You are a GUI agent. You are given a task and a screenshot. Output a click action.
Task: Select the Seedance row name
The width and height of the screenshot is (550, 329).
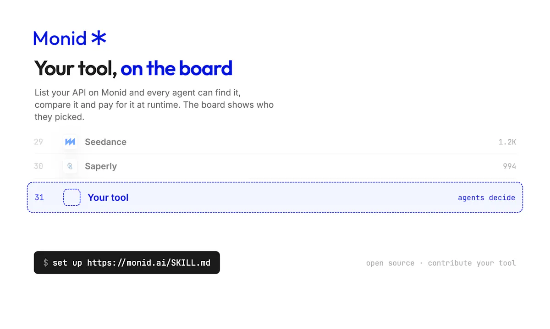point(105,142)
